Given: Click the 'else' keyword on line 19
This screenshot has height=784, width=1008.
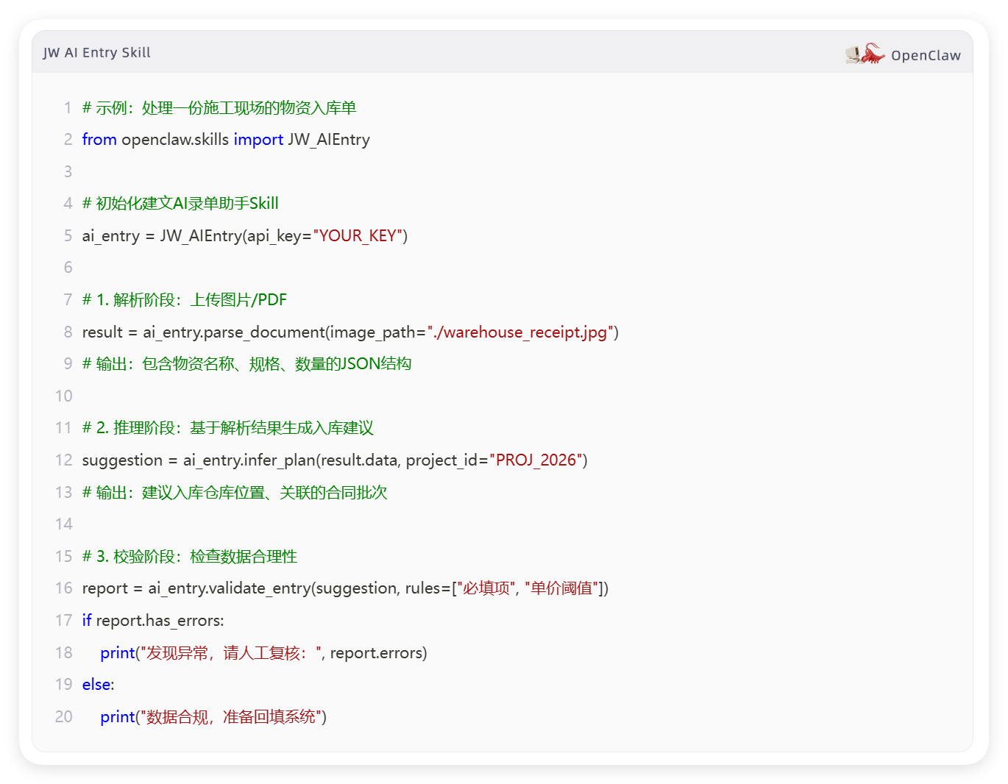Looking at the screenshot, I should click(96, 685).
